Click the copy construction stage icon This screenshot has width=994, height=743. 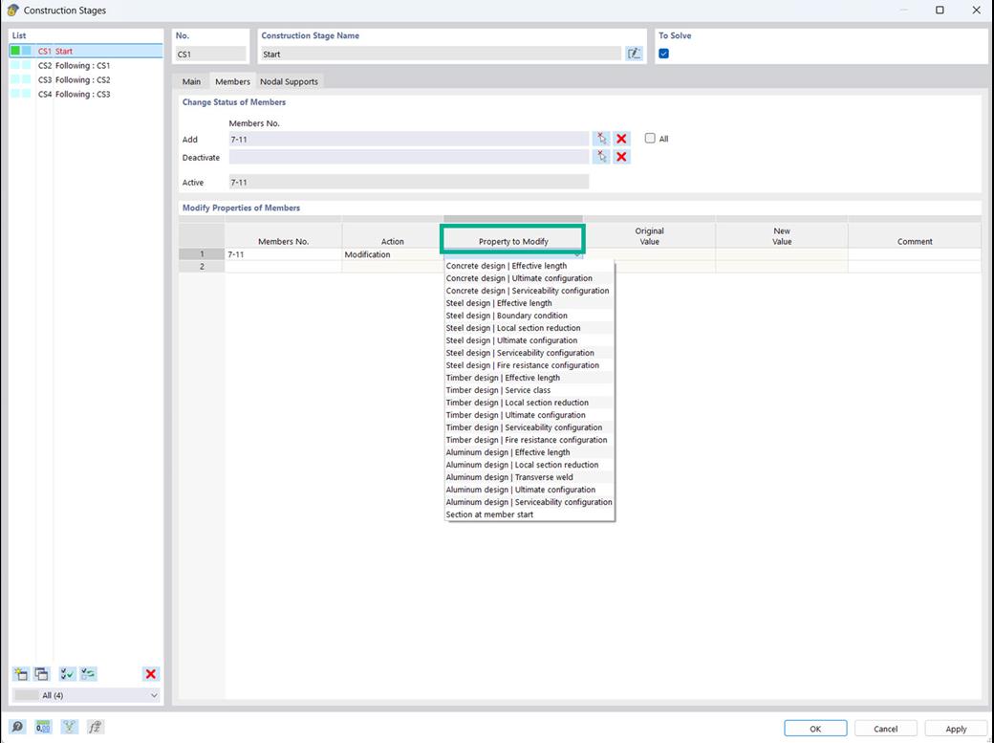click(42, 674)
